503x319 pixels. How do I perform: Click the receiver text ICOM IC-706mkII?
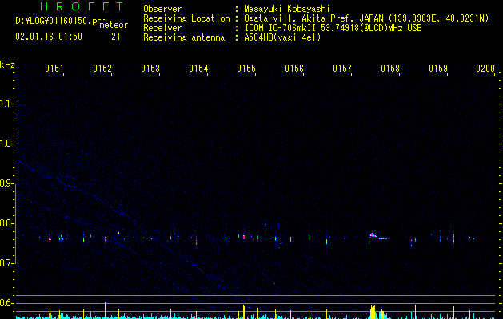[x=281, y=28]
